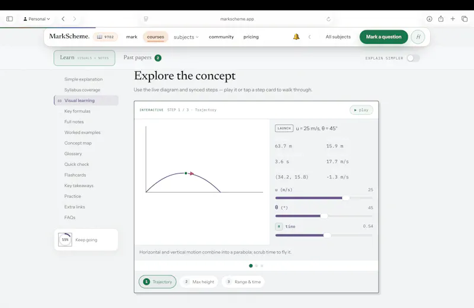Open the Personal profile dropdown
This screenshot has width=474, height=308.
[37, 19]
